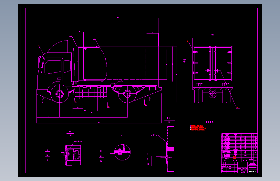Click the white highlighted title block cell
The width and height of the screenshot is (280, 181).
point(252,171)
